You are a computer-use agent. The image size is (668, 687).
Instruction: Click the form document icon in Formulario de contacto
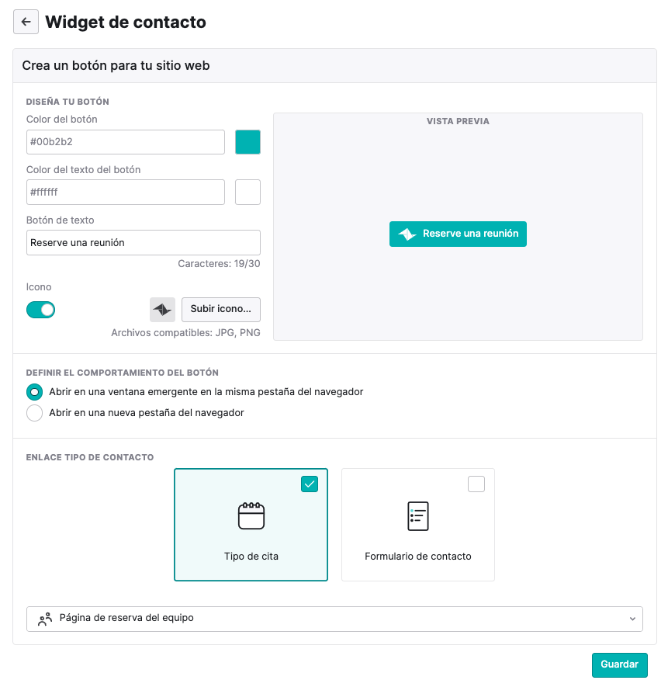[x=418, y=515]
